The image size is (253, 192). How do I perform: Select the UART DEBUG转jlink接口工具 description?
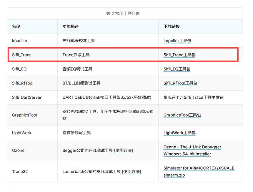tap(107, 98)
